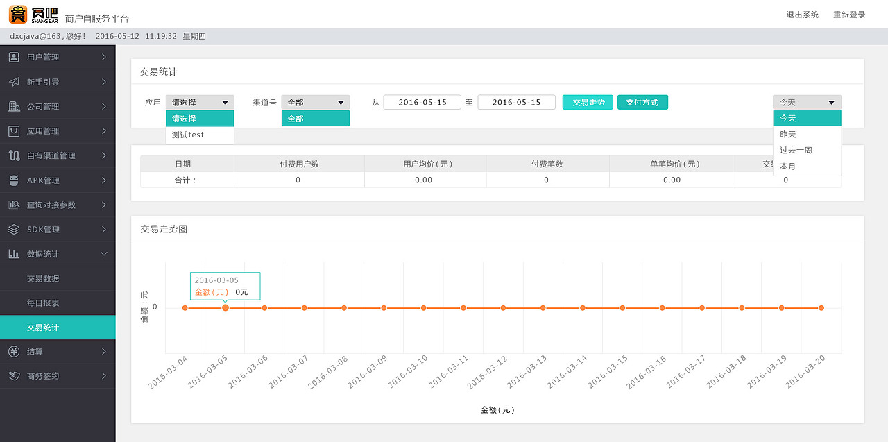
Task: Click the SDK管理 layers icon
Action: (x=14, y=230)
